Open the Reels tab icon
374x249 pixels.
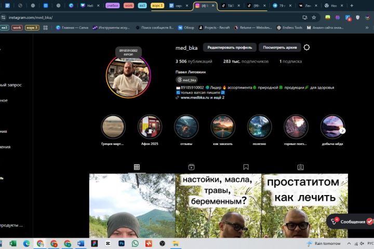click(x=191, y=167)
